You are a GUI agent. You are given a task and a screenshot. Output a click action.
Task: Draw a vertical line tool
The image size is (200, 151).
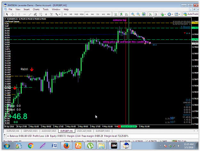[x=19, y=14]
